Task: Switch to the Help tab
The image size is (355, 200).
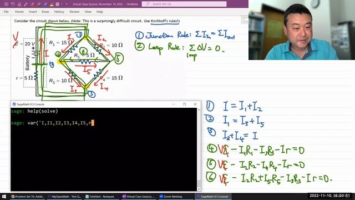Action: click(x=100, y=12)
